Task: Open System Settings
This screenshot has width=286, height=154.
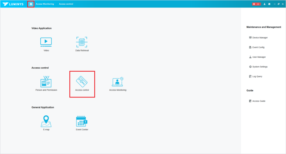Action: click(260, 67)
